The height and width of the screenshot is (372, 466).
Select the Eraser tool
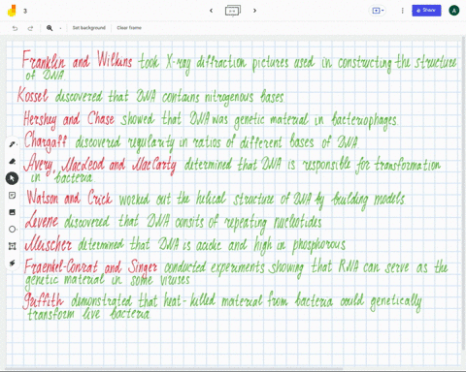click(x=13, y=161)
